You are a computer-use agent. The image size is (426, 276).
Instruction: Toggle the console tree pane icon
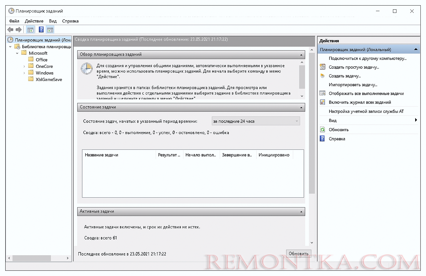click(30, 30)
